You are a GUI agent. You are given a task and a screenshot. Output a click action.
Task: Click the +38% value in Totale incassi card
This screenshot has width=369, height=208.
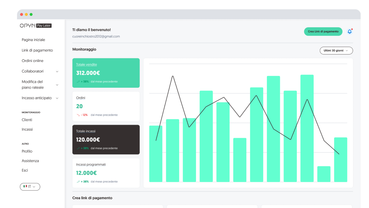tap(85, 148)
